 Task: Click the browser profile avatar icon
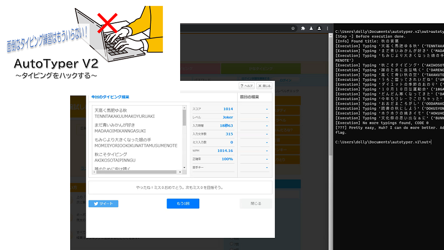[312, 28]
